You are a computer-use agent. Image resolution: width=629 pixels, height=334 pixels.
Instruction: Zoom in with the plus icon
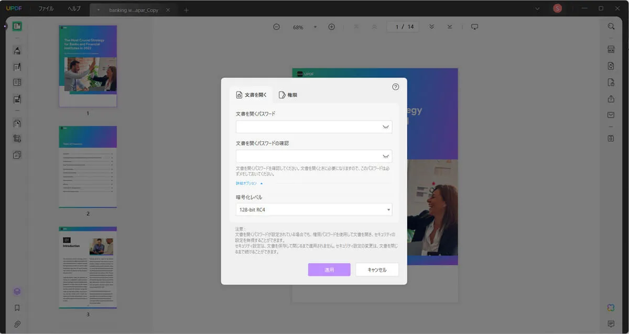click(331, 27)
